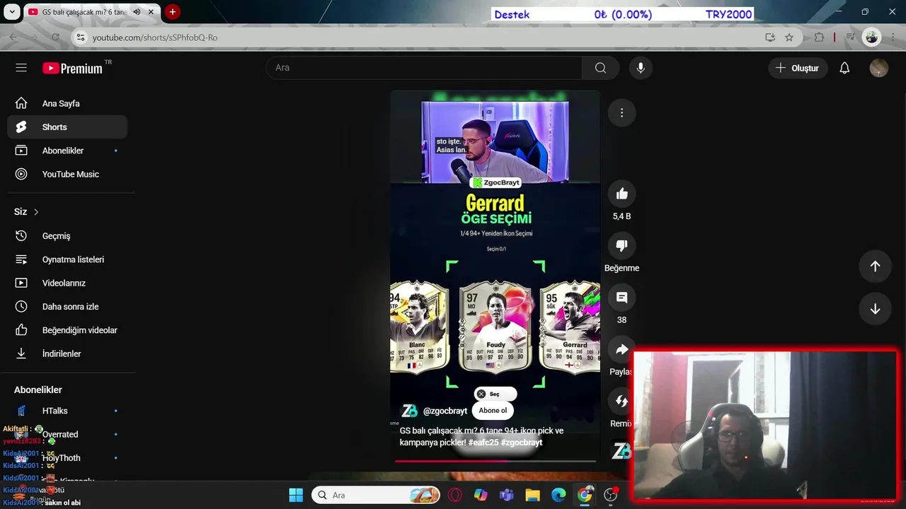
Task: Go to Ana Sayfa in sidebar
Action: (x=67, y=103)
